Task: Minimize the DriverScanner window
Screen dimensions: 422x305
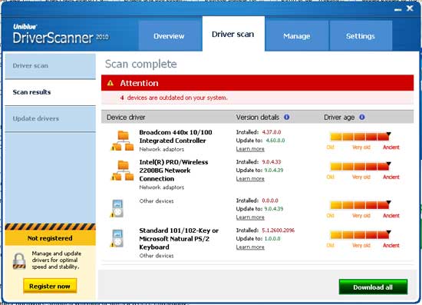Action: [397, 9]
